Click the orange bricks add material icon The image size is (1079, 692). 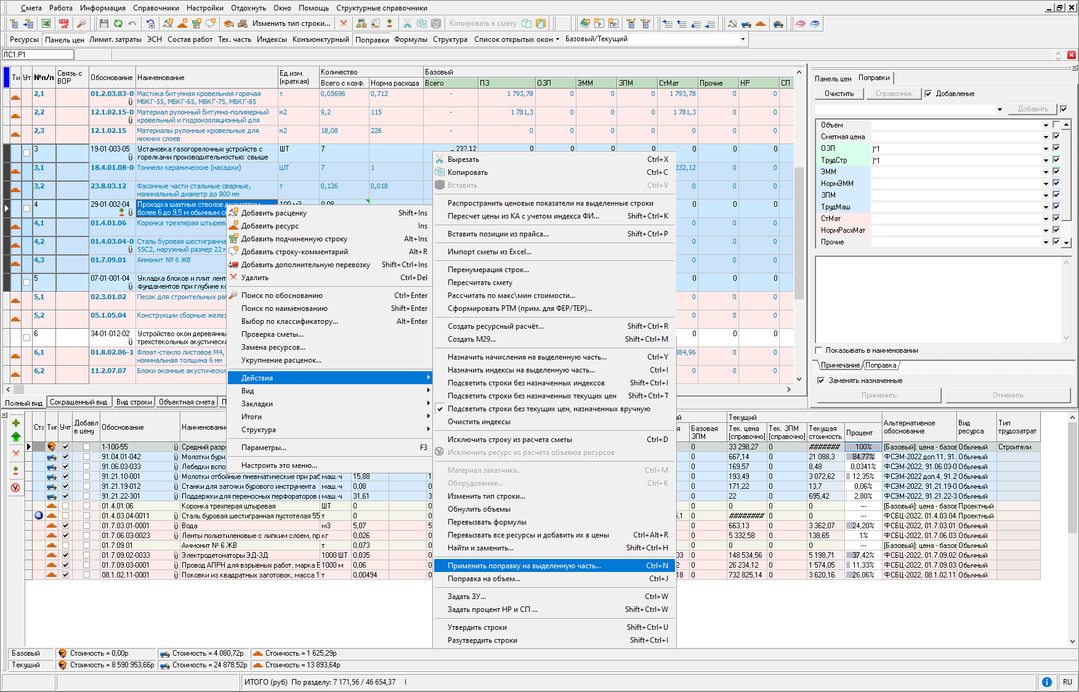(x=182, y=23)
